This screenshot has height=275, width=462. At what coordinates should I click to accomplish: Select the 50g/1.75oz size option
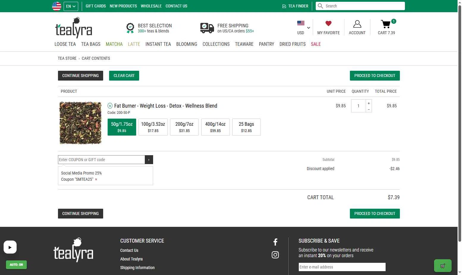pos(122,127)
